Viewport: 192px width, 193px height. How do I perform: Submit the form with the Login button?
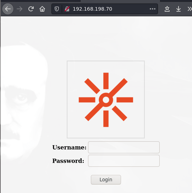(106, 180)
